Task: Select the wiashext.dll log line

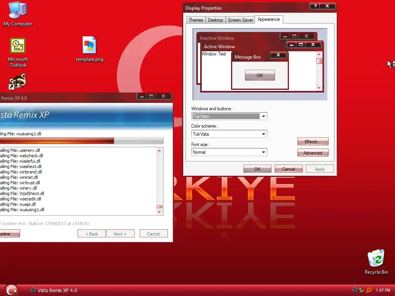Action: [x=21, y=166]
